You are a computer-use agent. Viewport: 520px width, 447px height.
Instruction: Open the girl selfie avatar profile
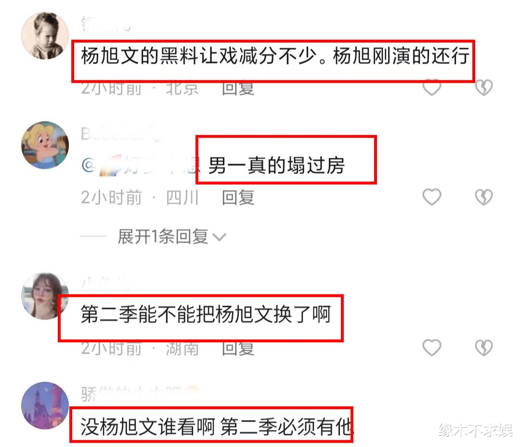[45, 296]
